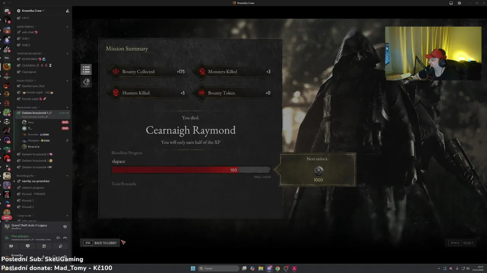This screenshot has width=487, height=273.
Task: Open návrhy-na-promítání text channel
Action: [x=43, y=181]
